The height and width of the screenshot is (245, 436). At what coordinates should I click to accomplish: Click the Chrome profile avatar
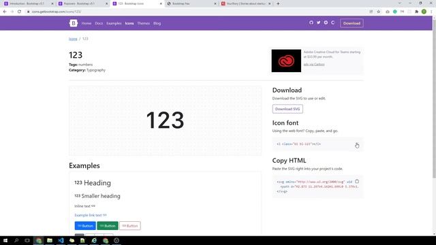(424, 12)
